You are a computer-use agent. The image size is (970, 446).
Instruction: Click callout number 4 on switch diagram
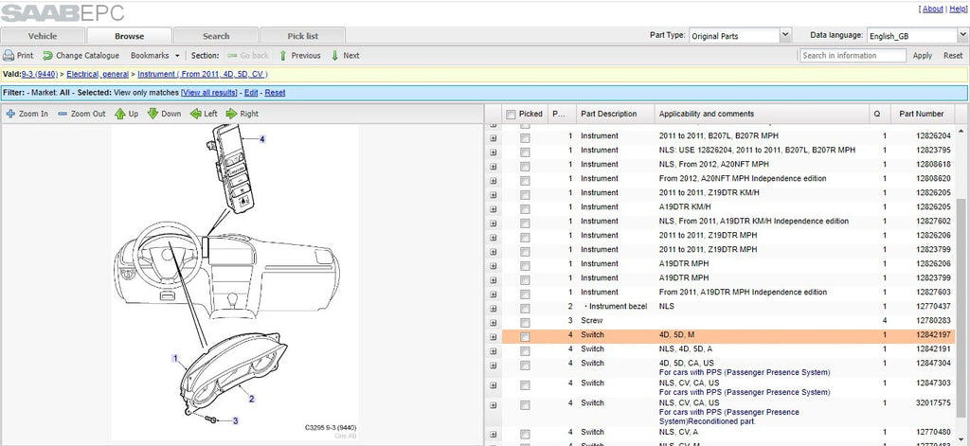261,139
